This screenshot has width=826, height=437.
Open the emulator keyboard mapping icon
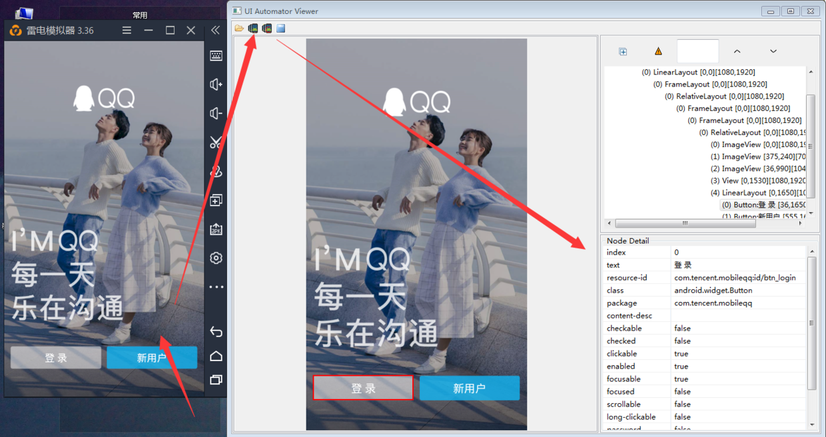pyautogui.click(x=216, y=56)
